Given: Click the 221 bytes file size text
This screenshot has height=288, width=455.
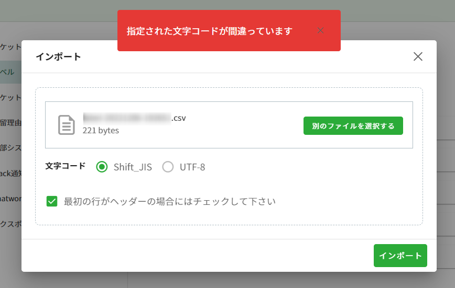Looking at the screenshot, I should (101, 130).
